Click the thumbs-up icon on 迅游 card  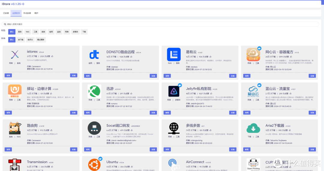(131, 94)
